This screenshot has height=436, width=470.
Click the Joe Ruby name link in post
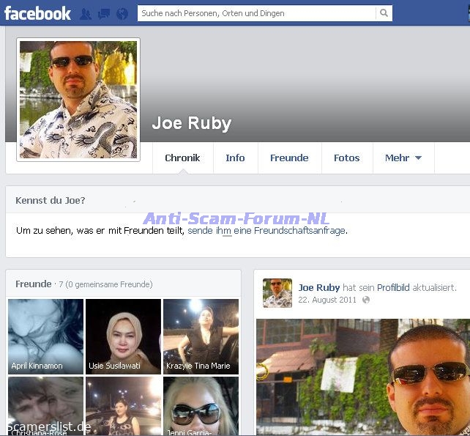click(319, 288)
